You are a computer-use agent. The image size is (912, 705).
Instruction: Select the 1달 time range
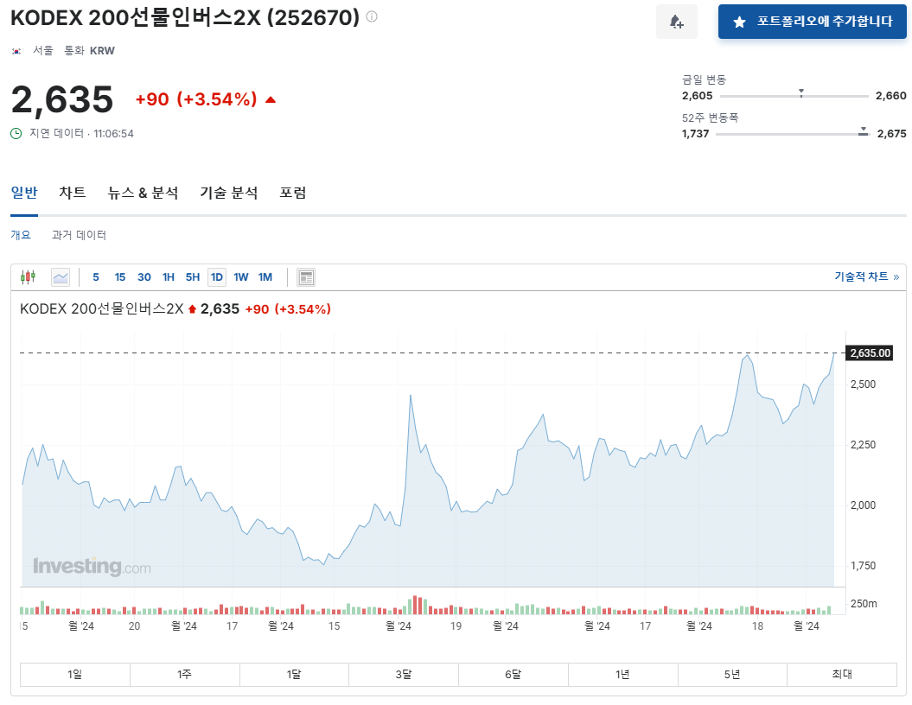294,674
